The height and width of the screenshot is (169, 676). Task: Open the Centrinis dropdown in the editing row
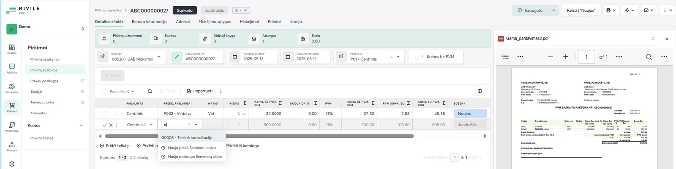pyautogui.click(x=151, y=124)
